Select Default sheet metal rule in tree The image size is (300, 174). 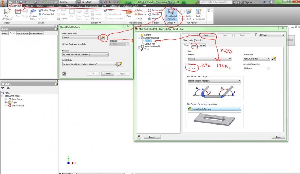point(148,41)
